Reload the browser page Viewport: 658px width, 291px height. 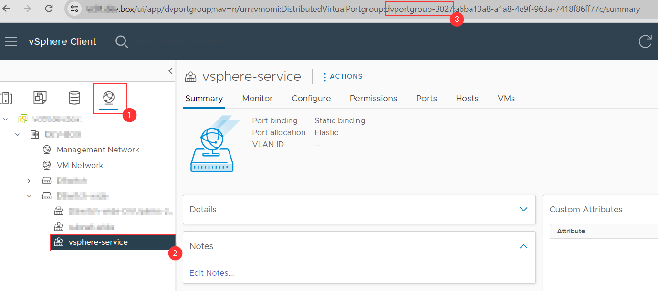tap(49, 9)
